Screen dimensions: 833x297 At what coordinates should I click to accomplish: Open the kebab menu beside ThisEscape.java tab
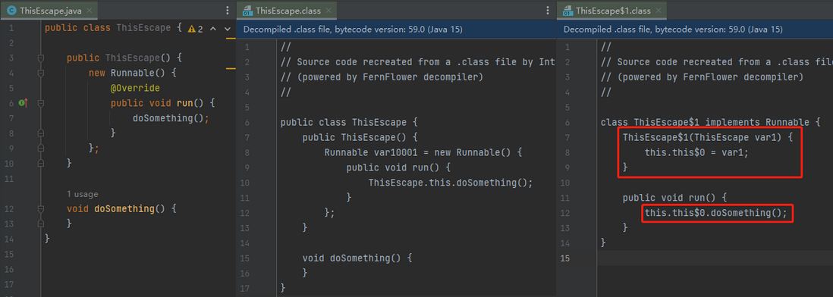point(228,11)
